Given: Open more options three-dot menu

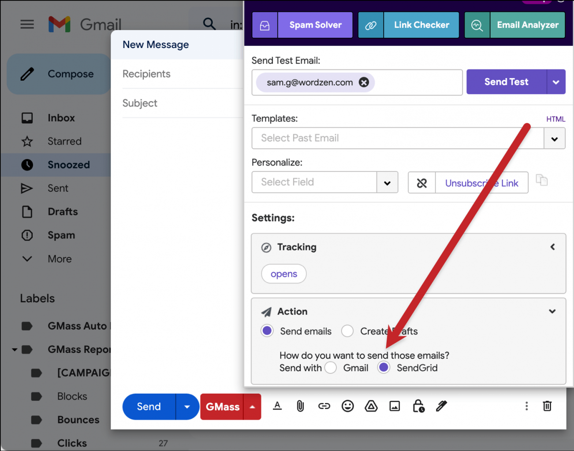Looking at the screenshot, I should click(x=526, y=406).
